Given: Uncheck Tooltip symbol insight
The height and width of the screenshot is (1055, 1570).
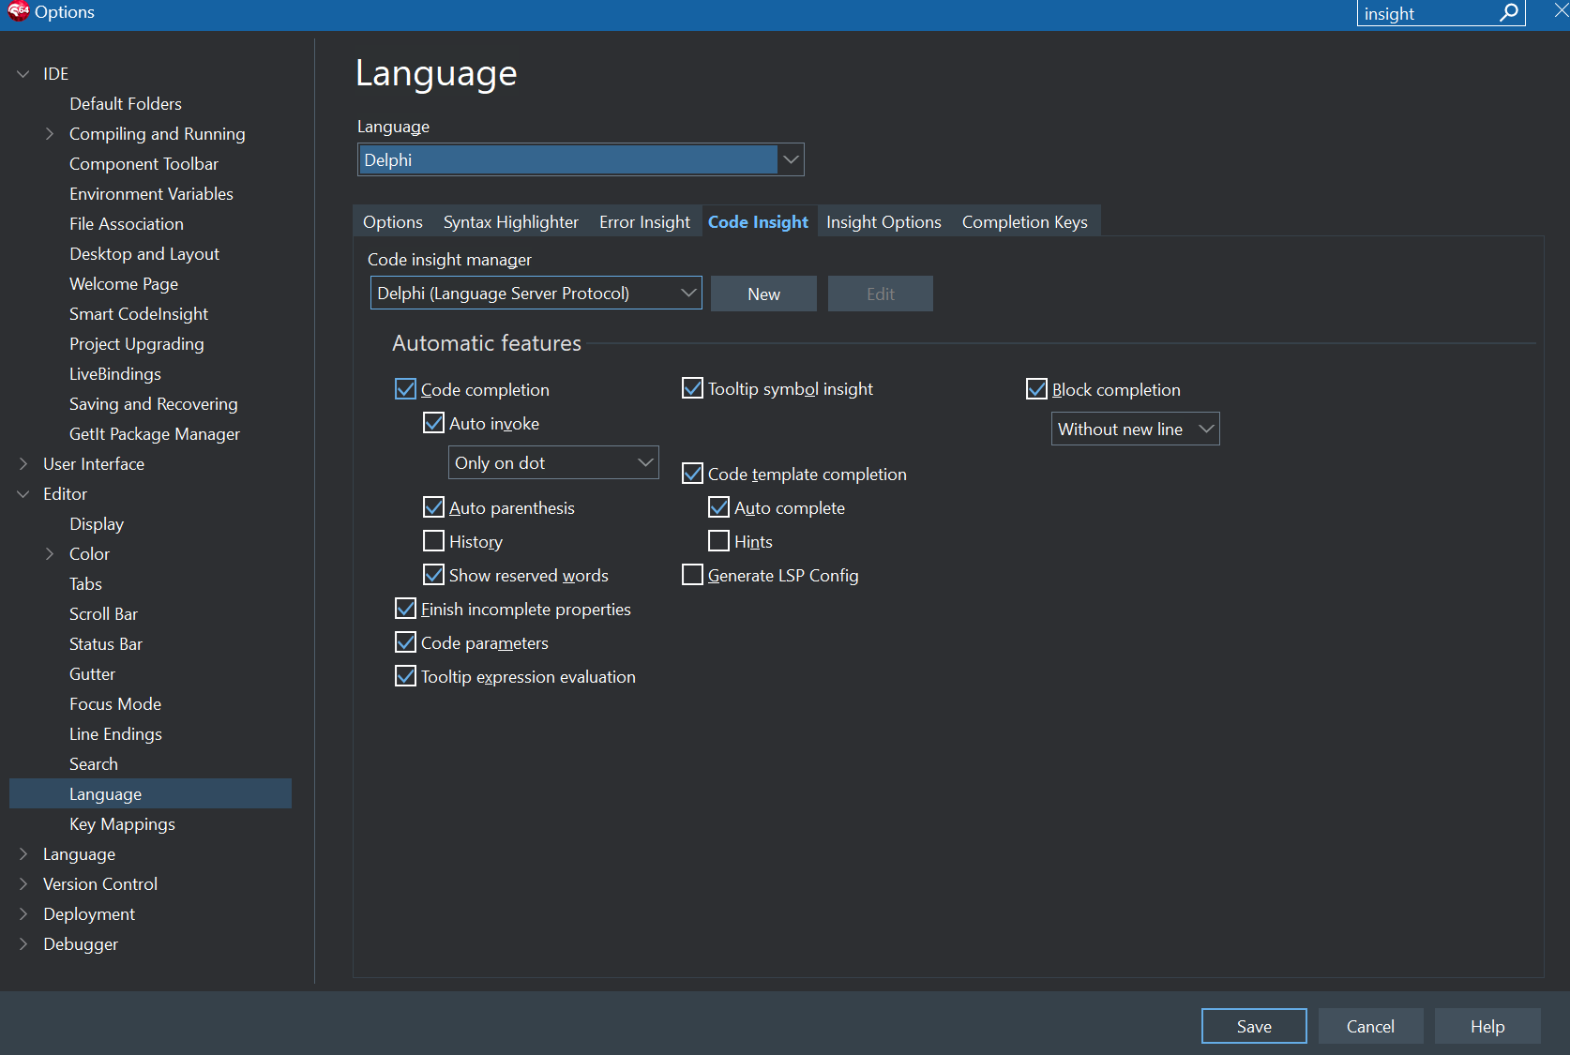Looking at the screenshot, I should 692,388.
